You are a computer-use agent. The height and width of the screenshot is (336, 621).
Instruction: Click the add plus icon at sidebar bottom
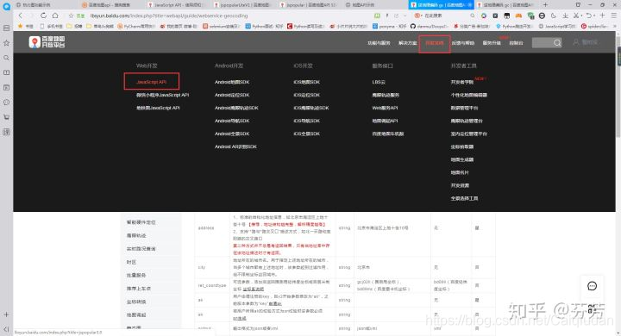[x=6, y=314]
